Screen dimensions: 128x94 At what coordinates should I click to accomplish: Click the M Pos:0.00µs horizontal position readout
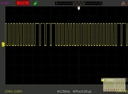click(x=82, y=91)
